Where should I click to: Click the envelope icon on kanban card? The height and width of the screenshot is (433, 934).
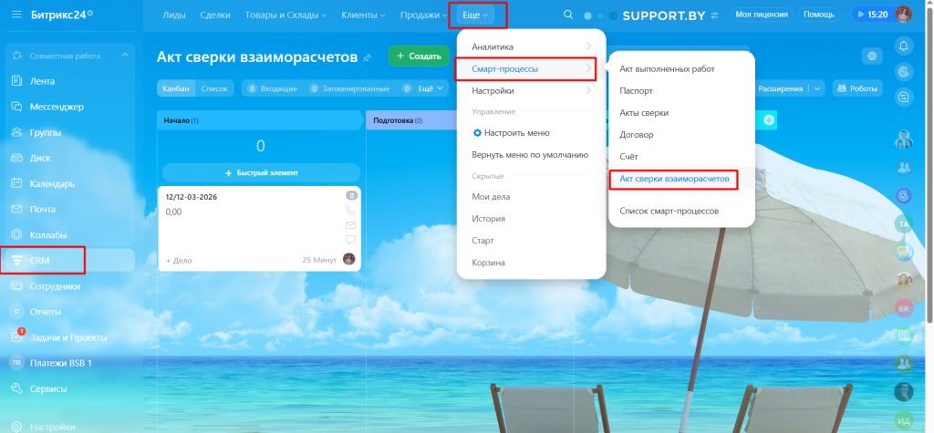(x=350, y=225)
